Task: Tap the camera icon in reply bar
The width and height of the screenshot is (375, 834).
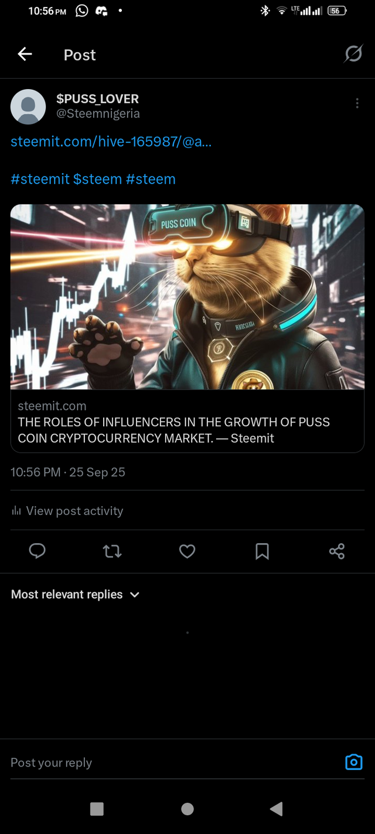Action: 353,762
